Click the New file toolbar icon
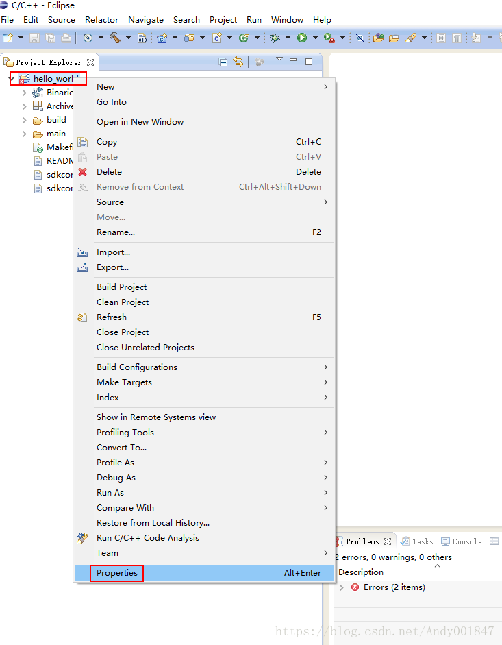 coord(8,38)
